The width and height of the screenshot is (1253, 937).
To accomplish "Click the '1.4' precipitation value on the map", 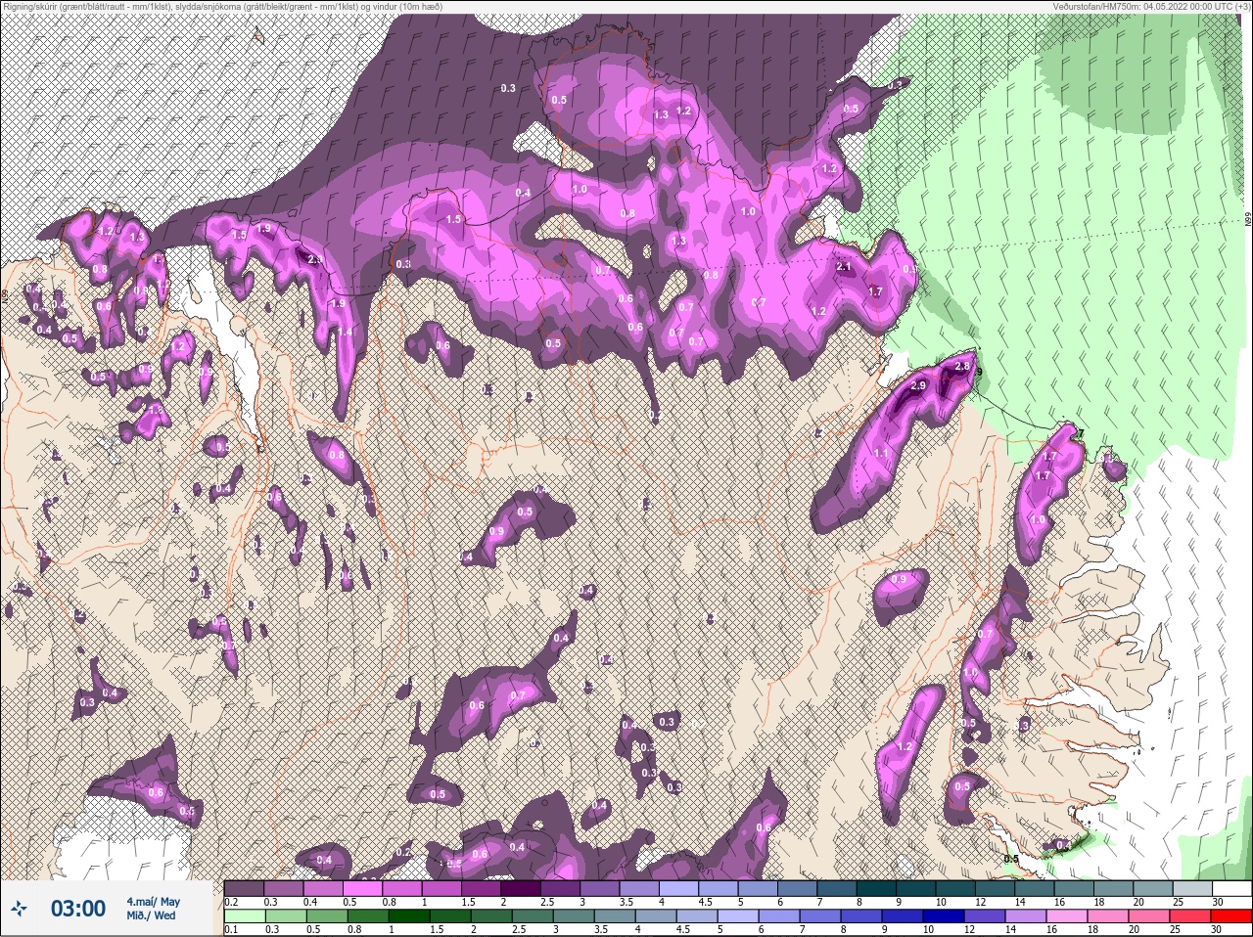I will pos(346,333).
